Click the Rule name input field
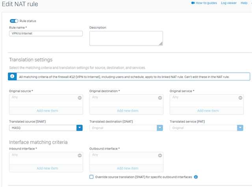252x187 pixels. [46, 33]
